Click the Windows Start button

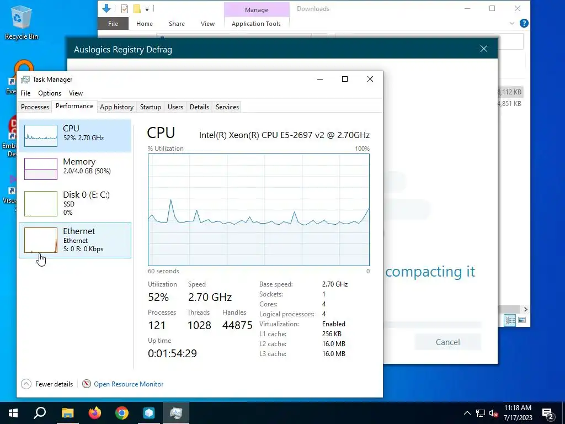click(x=13, y=413)
